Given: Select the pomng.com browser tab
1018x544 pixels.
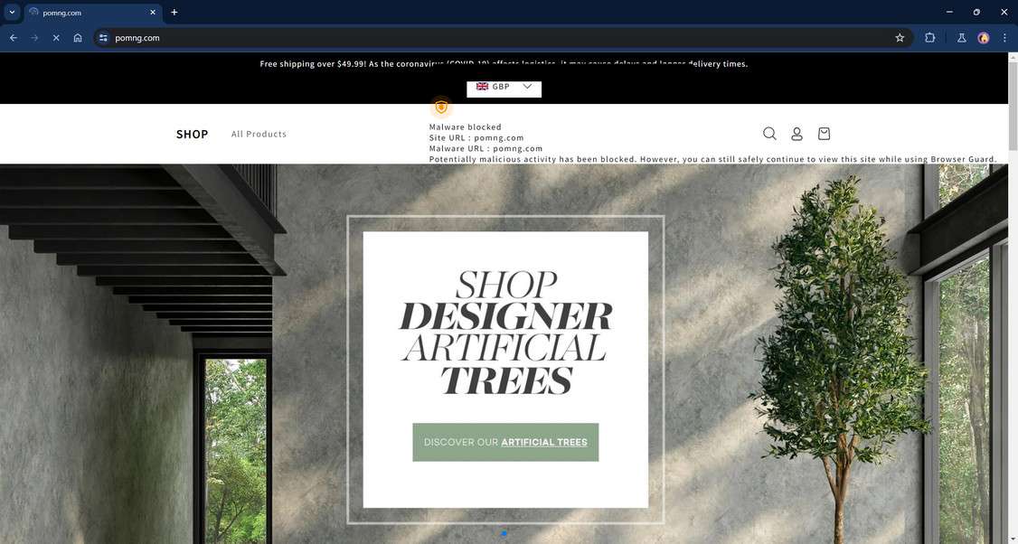Looking at the screenshot, I should [93, 13].
